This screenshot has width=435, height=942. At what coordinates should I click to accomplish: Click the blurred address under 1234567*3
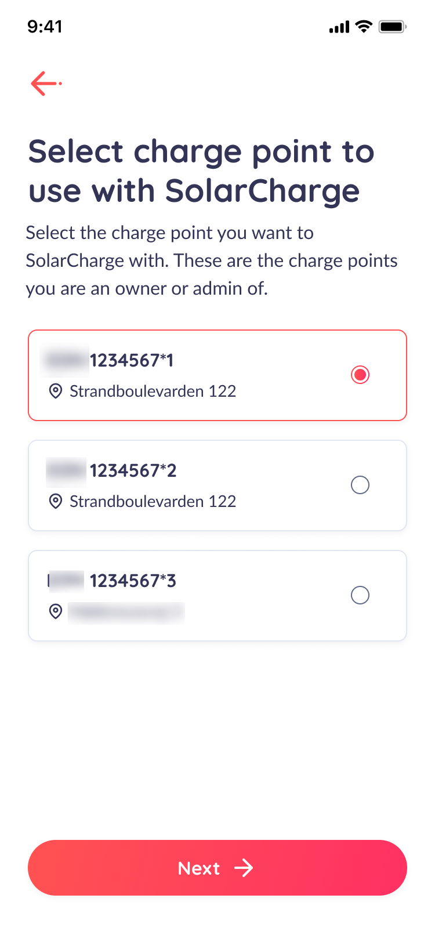pyautogui.click(x=126, y=613)
